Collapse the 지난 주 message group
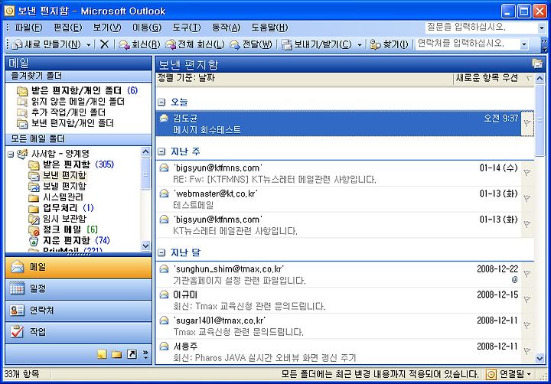Screen dimensions: 551x384 pos(161,151)
